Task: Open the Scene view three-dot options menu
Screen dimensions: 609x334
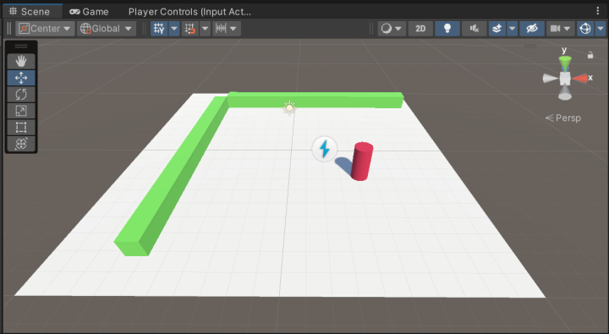Action: (598, 11)
